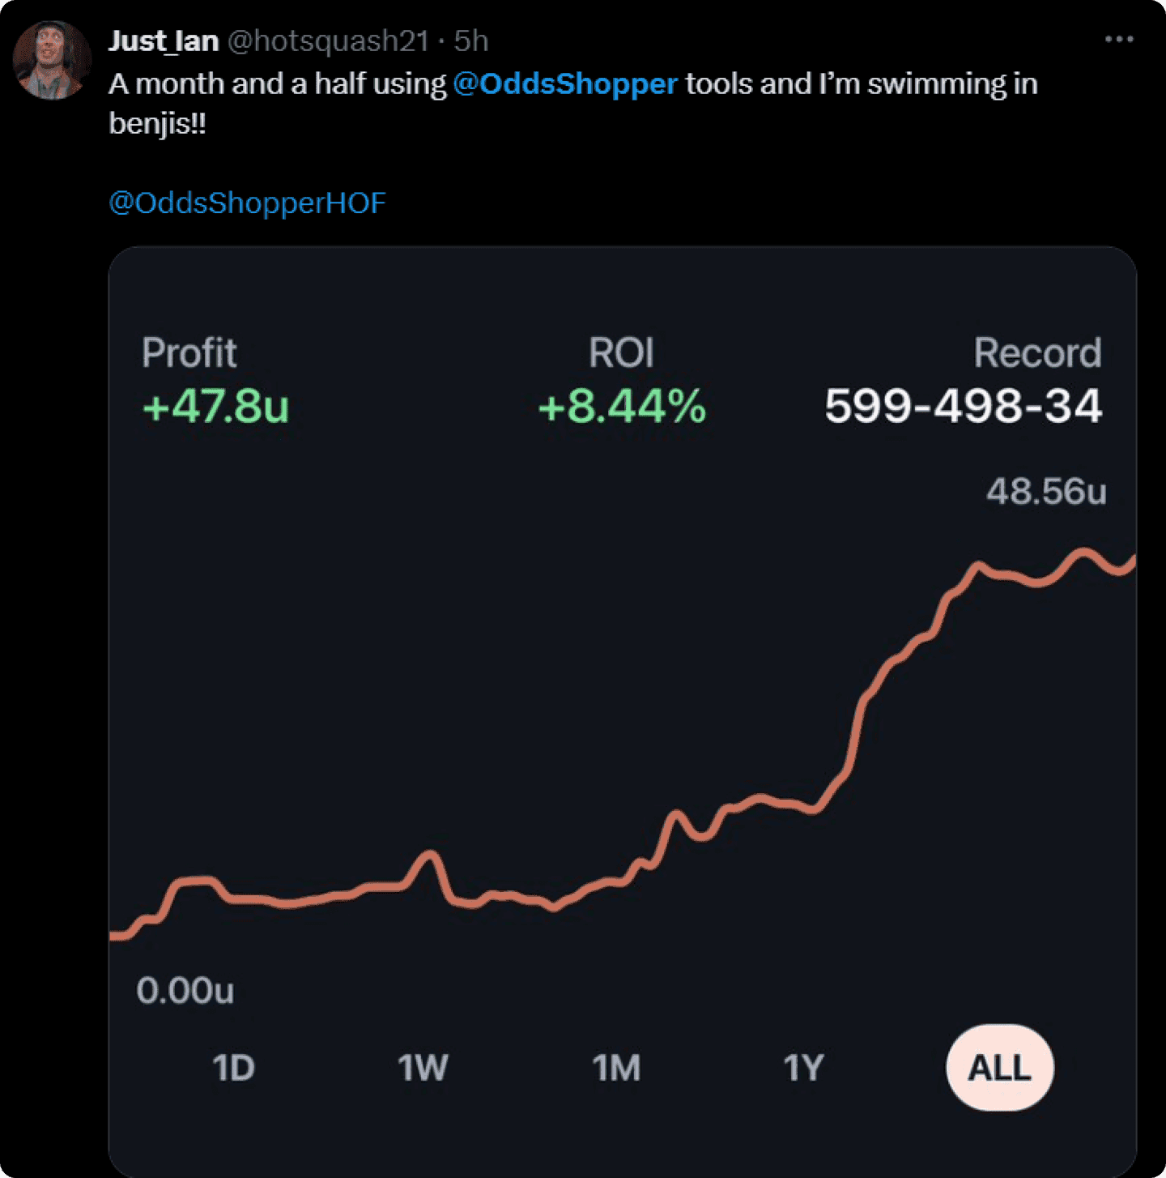This screenshot has width=1166, height=1178.
Task: Open the tweet's three-dot more options menu
Action: [x=1118, y=39]
